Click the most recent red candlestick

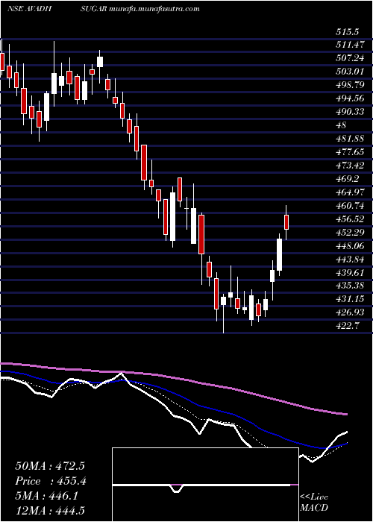pyautogui.click(x=286, y=222)
